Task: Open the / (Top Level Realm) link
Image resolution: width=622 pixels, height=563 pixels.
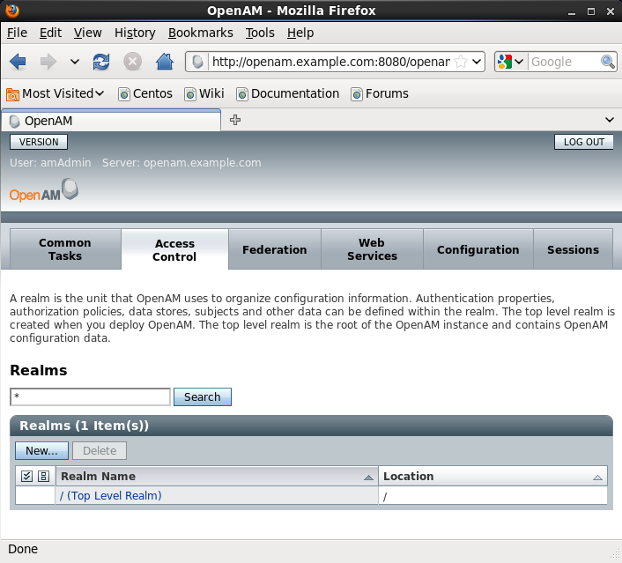Action: 111,495
